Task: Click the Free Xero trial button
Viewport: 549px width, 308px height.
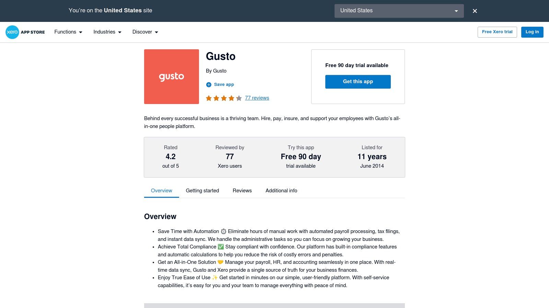Action: [497, 32]
